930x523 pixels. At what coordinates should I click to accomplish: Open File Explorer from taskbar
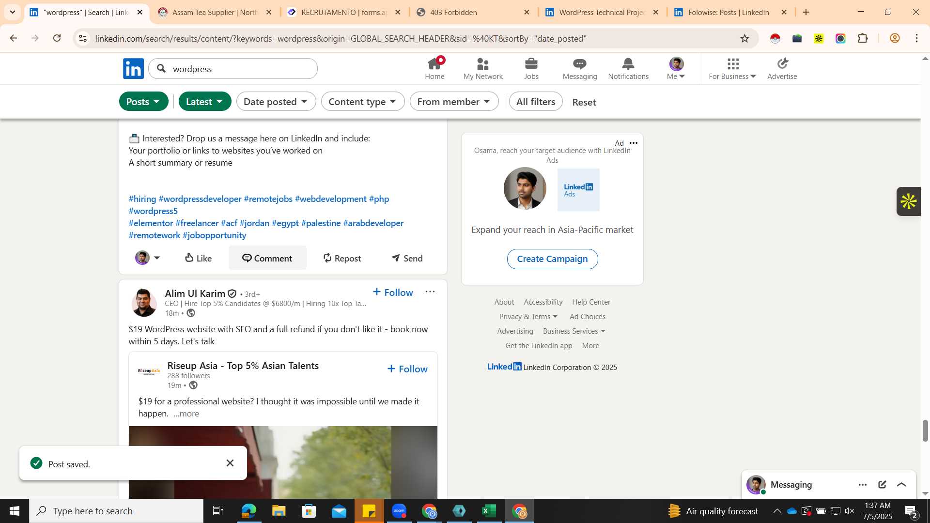coord(279,511)
